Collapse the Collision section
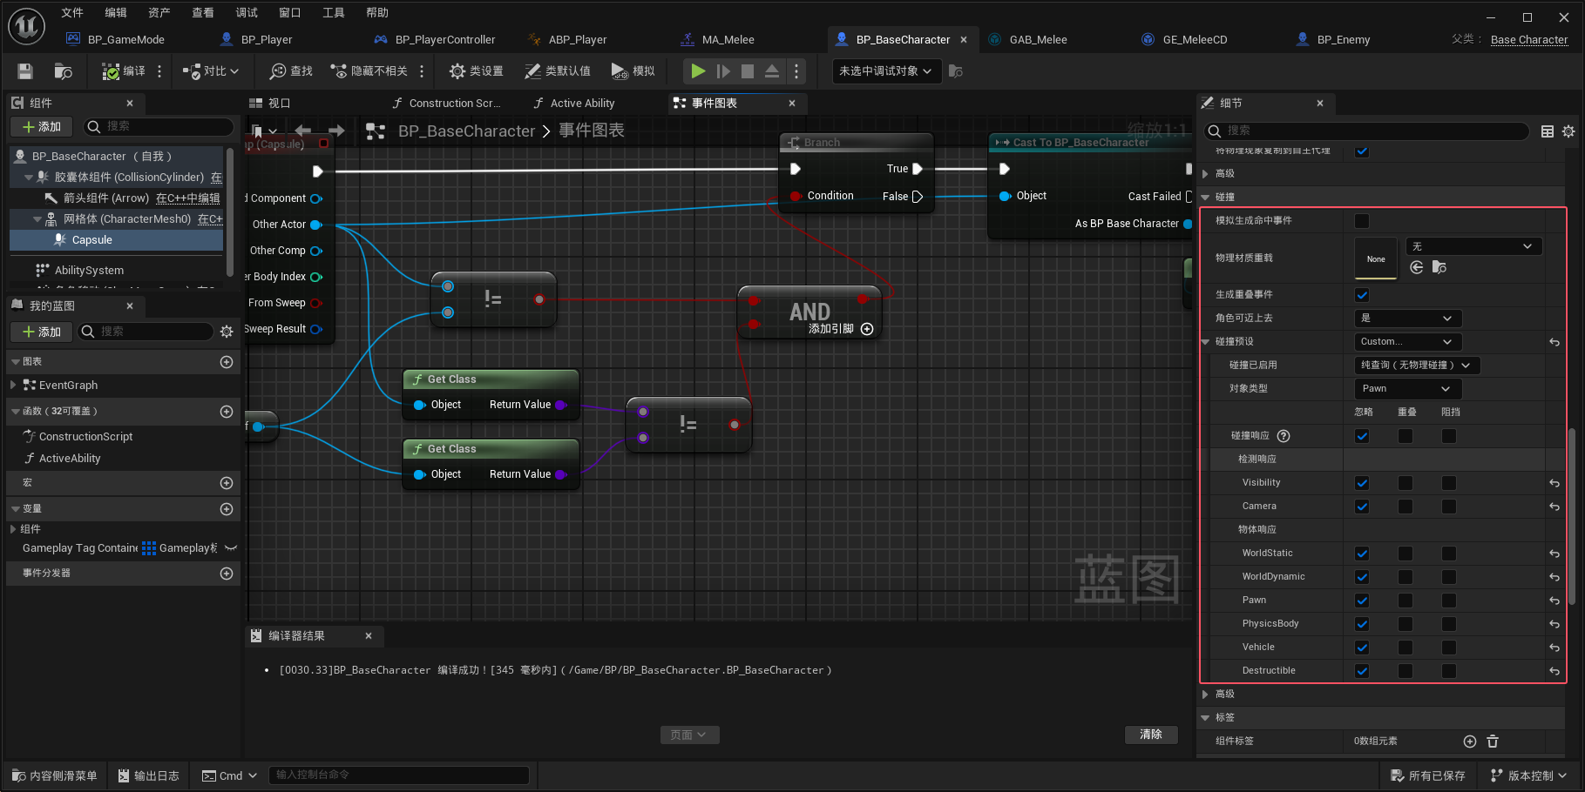Image resolution: width=1585 pixels, height=792 pixels. point(1206,198)
